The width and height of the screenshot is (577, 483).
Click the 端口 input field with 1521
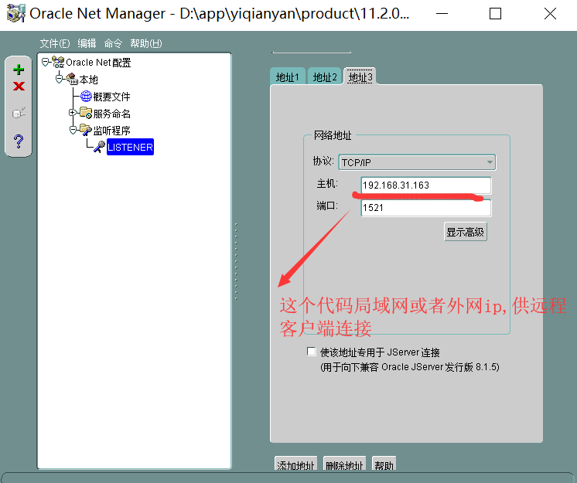(x=426, y=208)
